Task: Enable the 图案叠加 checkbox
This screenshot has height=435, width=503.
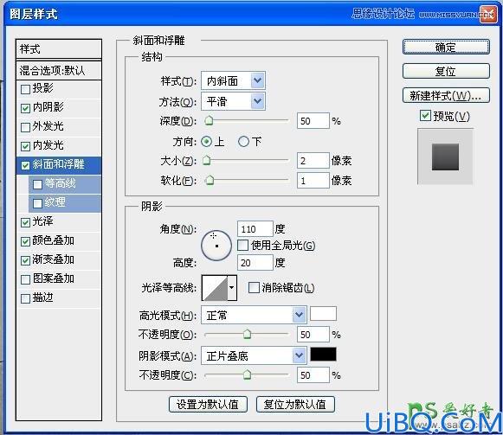Action: coord(25,279)
